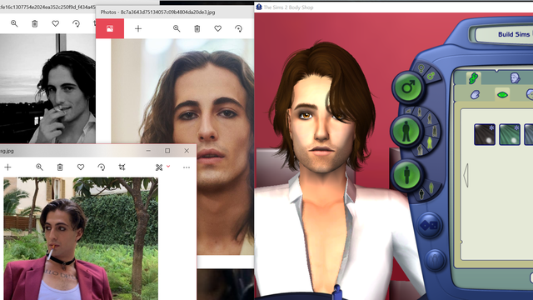Click the black-and-white portrait photo
Image resolution: width=533 pixels, height=300 pixels.
click(47, 88)
